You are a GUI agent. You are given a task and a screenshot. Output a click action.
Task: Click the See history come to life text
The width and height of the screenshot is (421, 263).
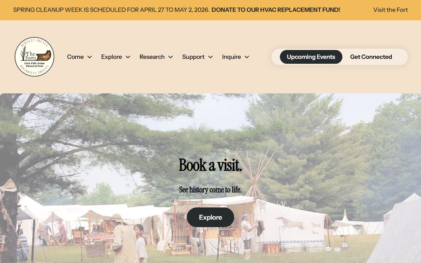[210, 190]
